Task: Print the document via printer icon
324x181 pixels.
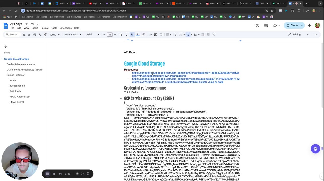Action: click(35, 35)
